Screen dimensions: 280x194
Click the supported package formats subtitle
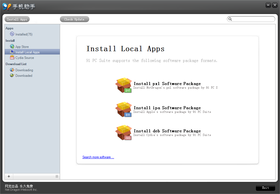(152, 61)
